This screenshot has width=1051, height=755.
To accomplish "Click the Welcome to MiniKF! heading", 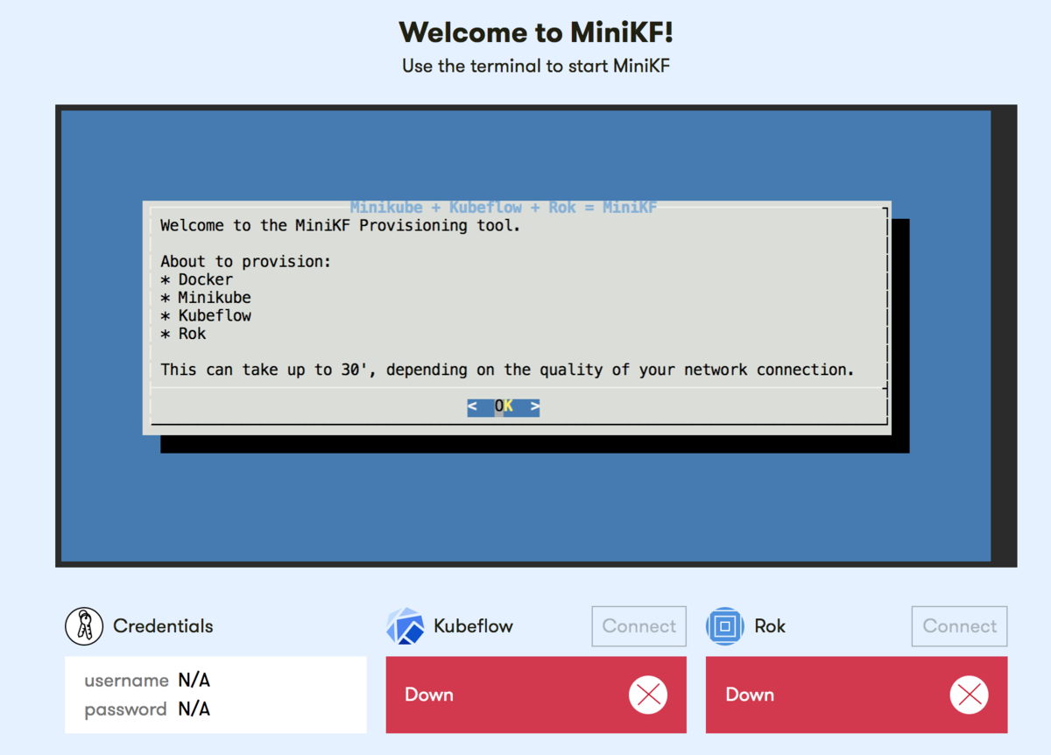I will coord(536,32).
